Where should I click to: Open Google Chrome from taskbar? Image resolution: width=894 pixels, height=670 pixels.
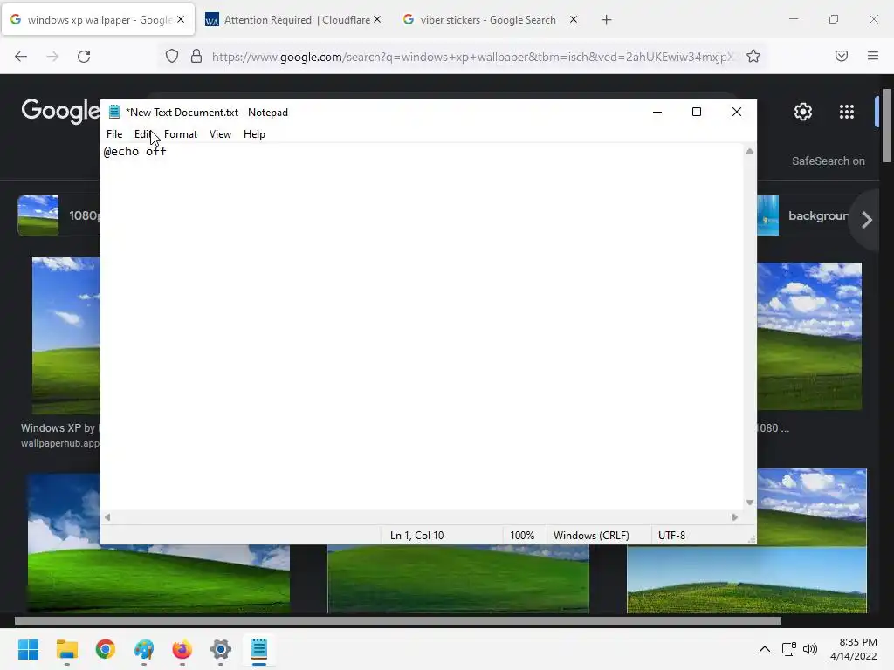coord(106,649)
